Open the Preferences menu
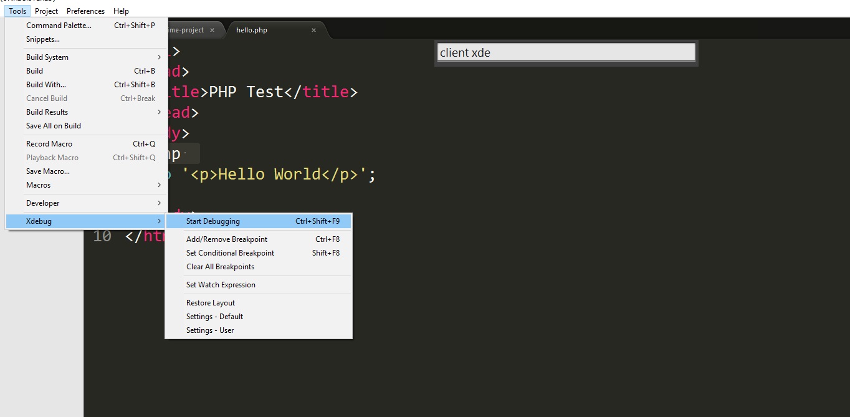The width and height of the screenshot is (850, 417). click(85, 11)
